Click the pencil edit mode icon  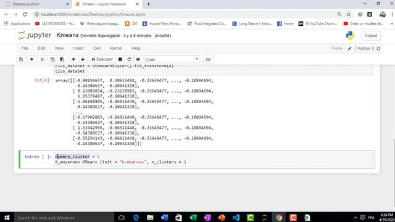[350, 48]
